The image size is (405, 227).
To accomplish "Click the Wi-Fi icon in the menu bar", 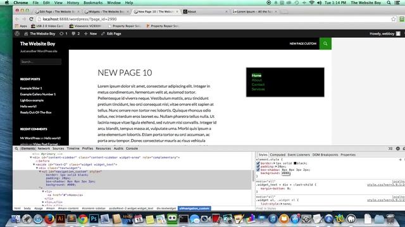I will point(312,3).
